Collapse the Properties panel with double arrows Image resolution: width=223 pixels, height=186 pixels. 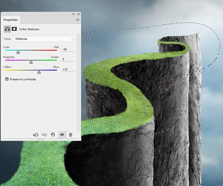pyautogui.click(x=73, y=14)
